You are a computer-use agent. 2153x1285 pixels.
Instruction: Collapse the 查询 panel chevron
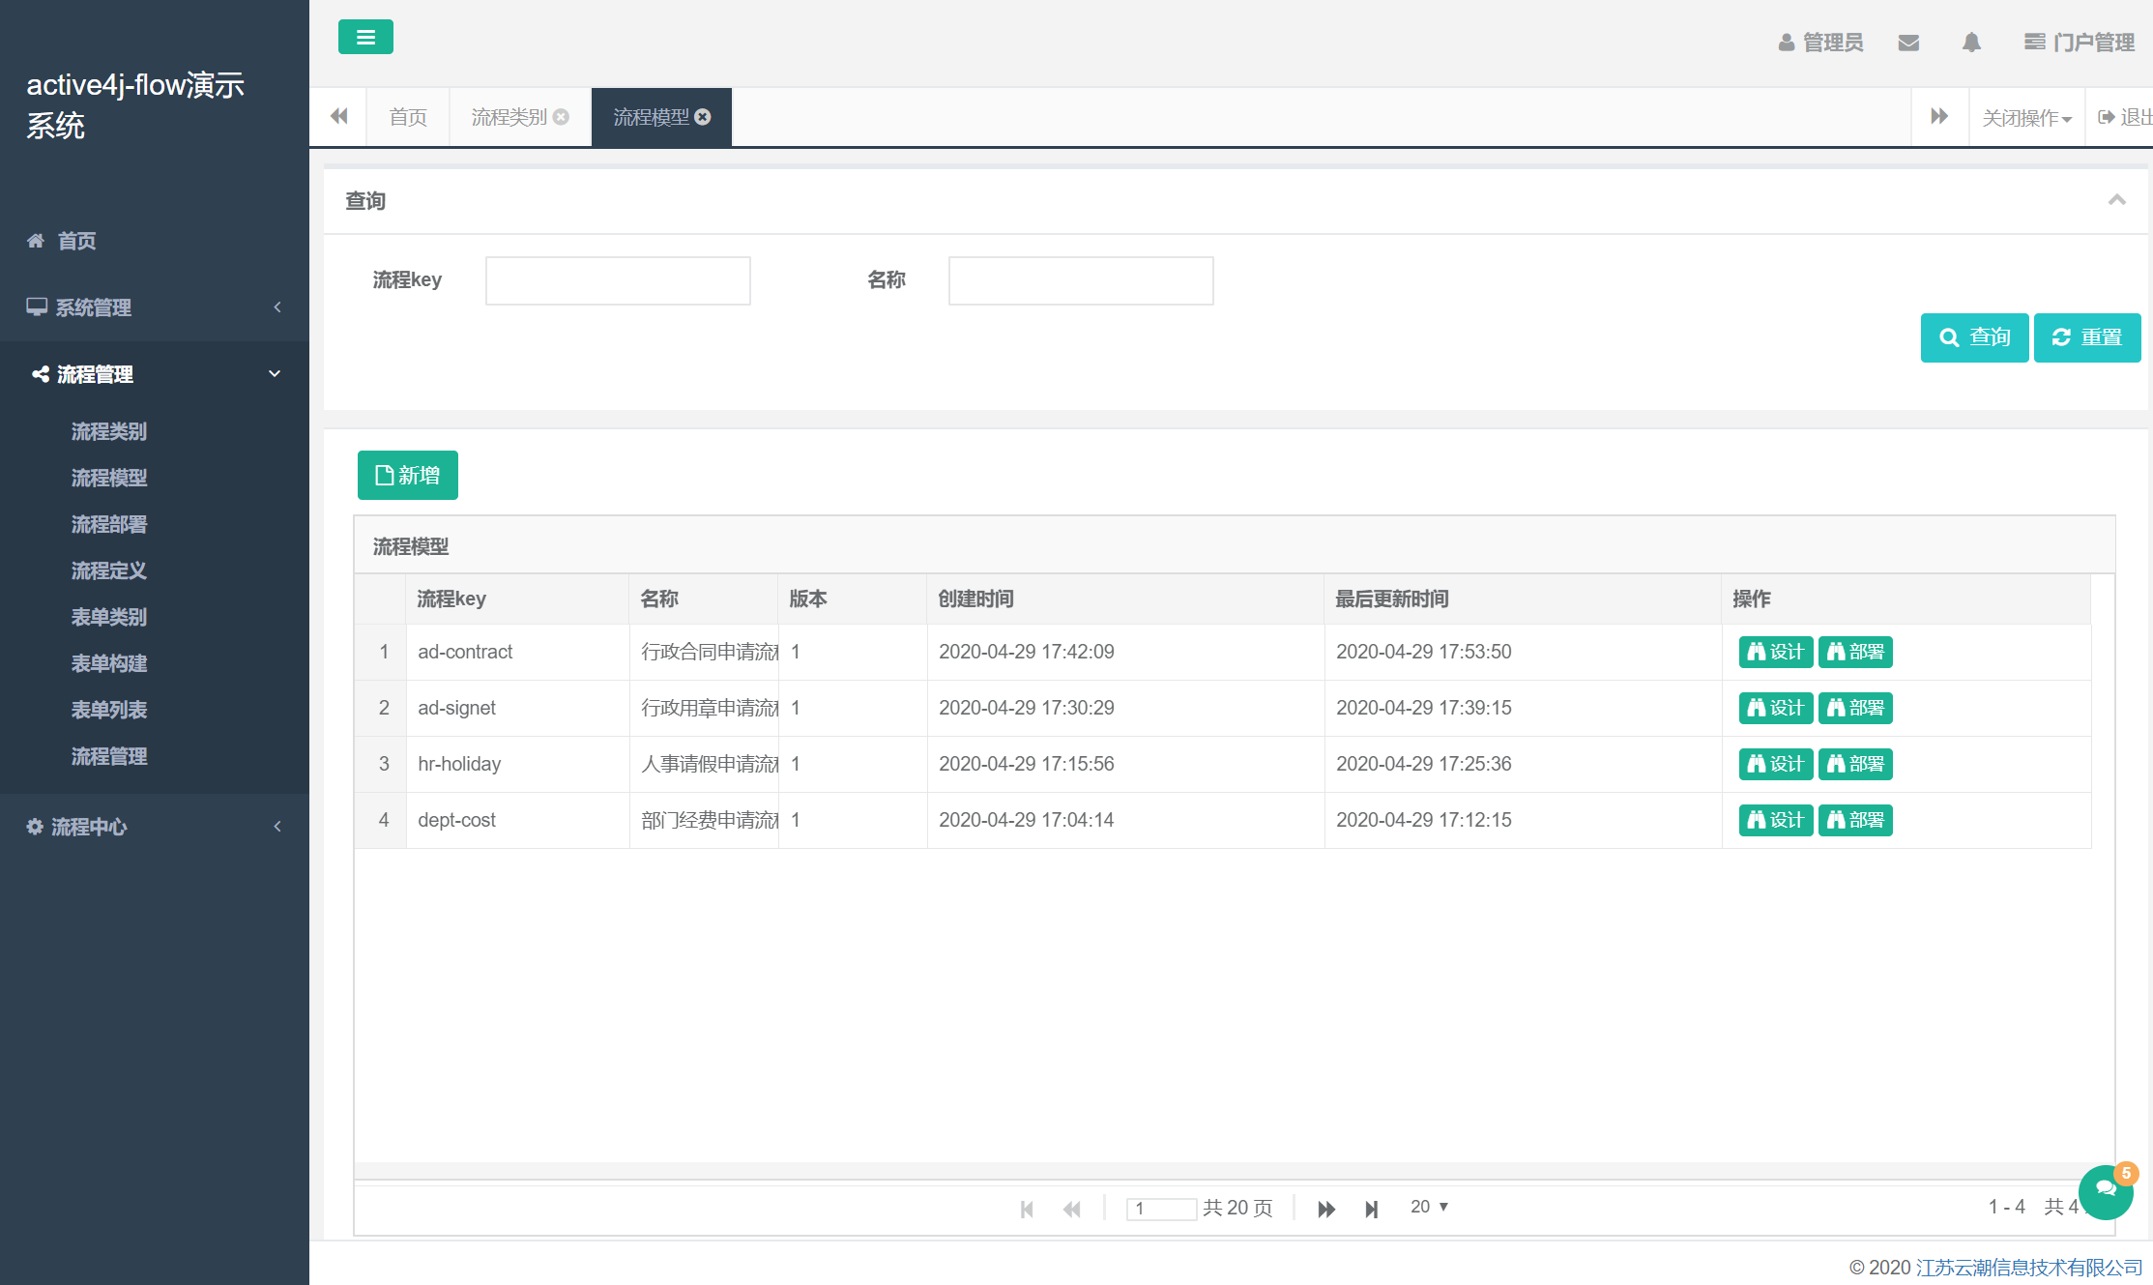pos(2116,200)
